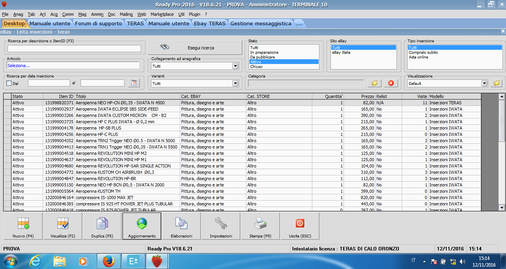
Task: Click the Nuovo (F4) button
Action: pyautogui.click(x=23, y=226)
